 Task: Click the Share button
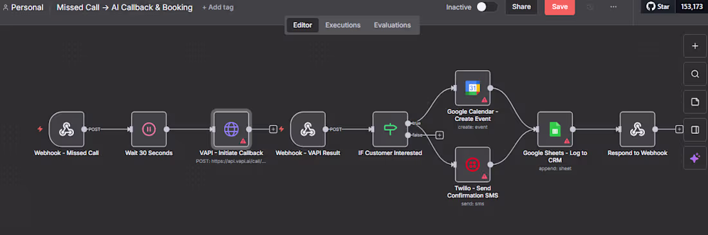pyautogui.click(x=521, y=7)
